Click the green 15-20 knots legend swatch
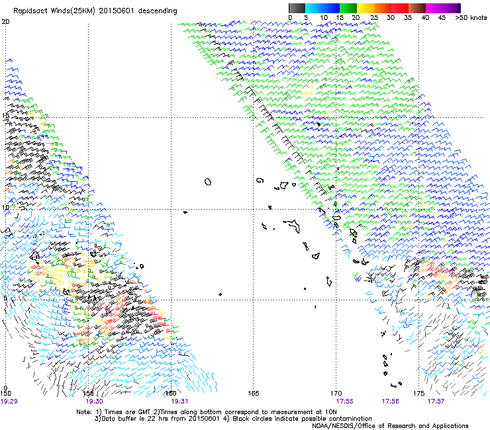Screen dimensions: 490x430 (x=348, y=8)
